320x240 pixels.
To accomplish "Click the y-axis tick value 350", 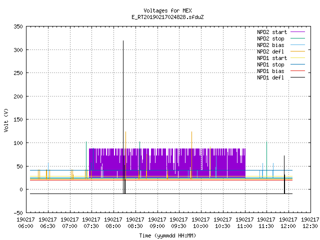I will tap(18, 26).
